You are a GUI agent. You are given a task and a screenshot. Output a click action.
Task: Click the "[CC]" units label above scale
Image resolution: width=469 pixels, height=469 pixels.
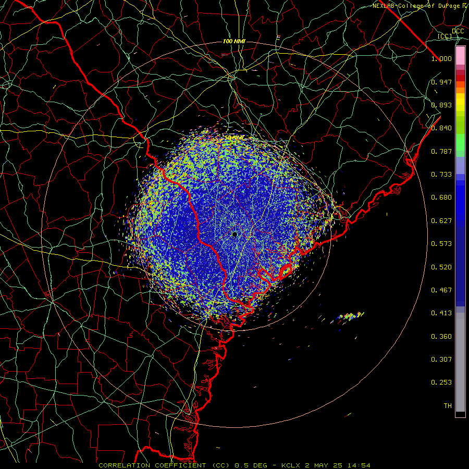point(445,36)
